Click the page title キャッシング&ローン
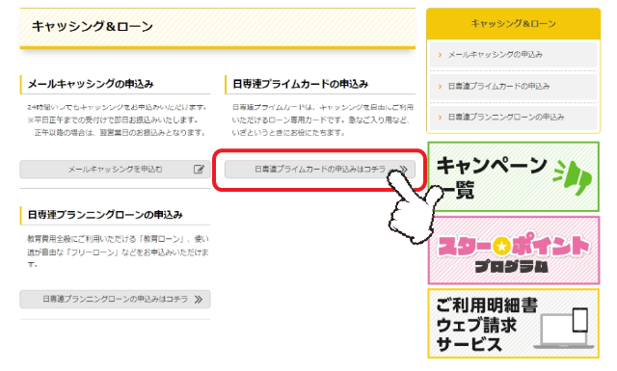 pyautogui.click(x=93, y=26)
